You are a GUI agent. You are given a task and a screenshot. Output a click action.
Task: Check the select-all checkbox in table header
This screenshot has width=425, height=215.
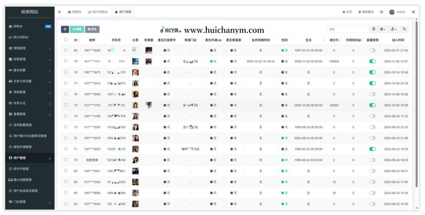coord(66,40)
